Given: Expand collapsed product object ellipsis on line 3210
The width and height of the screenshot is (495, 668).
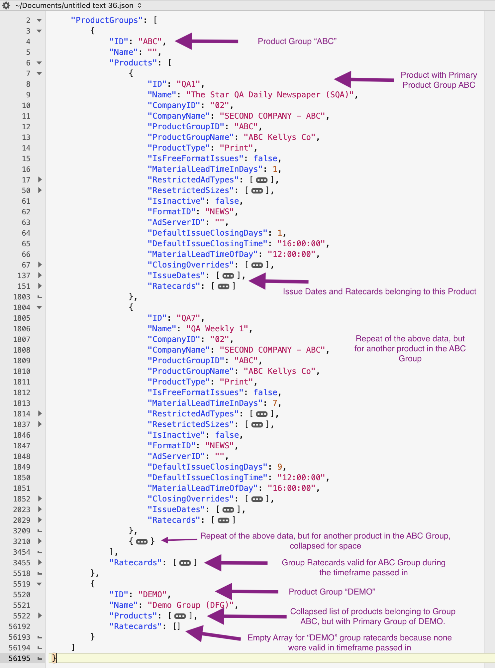Looking at the screenshot, I should point(142,542).
